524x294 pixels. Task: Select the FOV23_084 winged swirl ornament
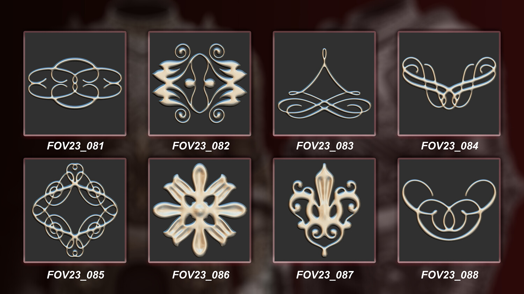coord(449,84)
